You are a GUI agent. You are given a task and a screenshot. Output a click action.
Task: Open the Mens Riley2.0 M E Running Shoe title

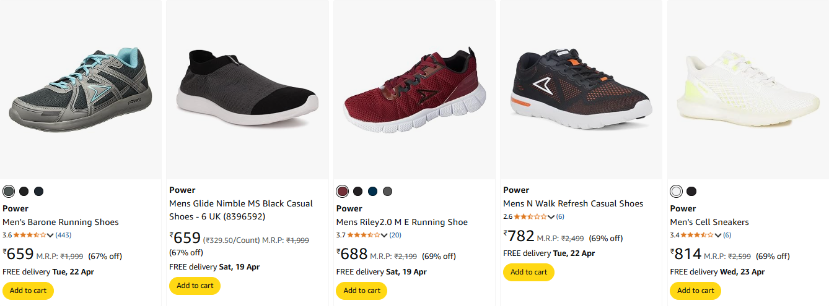pos(402,222)
